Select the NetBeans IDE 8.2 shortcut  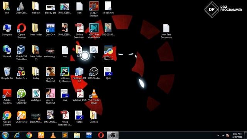point(79,72)
